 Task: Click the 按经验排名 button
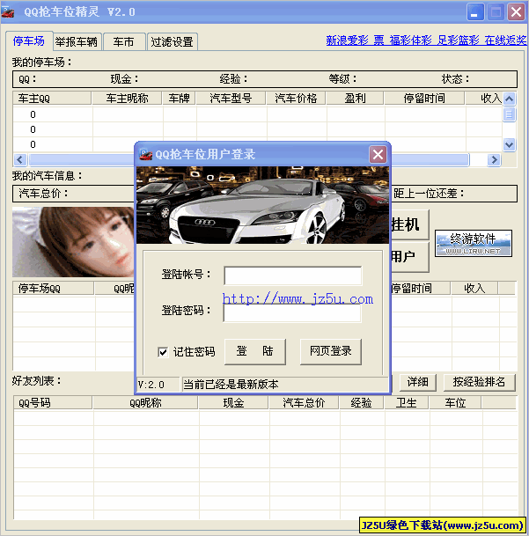479,382
